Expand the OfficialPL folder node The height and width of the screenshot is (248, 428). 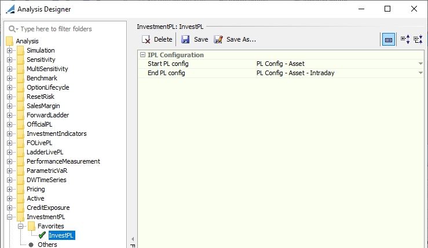click(9, 124)
